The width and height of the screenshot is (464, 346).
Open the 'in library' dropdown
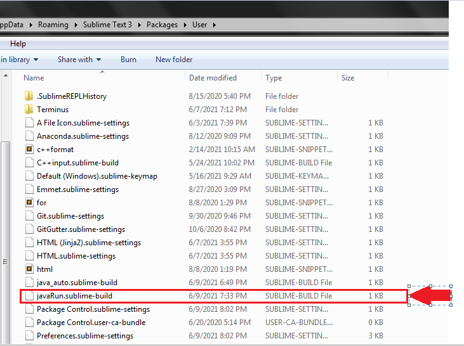point(19,60)
